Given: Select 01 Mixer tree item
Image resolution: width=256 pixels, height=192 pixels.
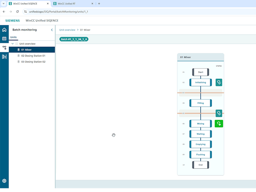Looking at the screenshot, I should (32, 50).
